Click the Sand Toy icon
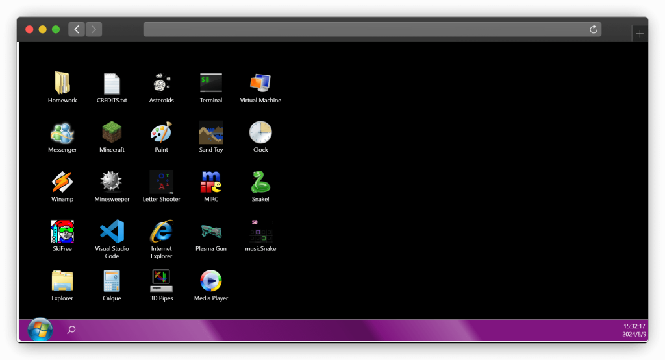 point(211,133)
